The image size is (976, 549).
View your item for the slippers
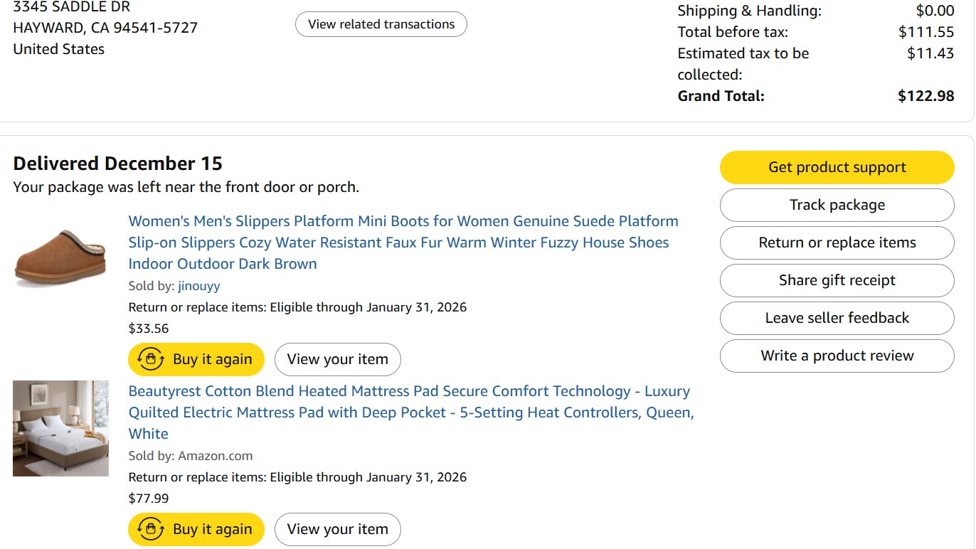pos(337,359)
